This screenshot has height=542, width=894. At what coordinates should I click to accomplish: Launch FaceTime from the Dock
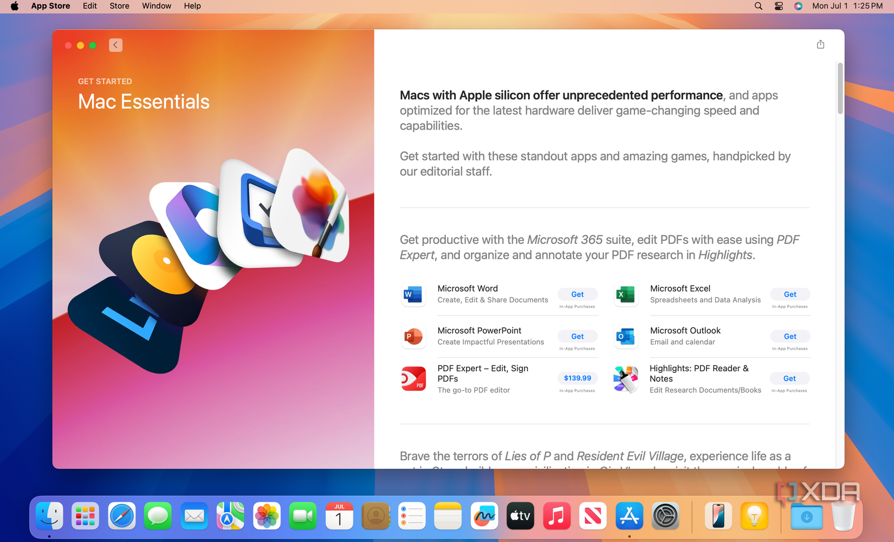[x=303, y=516]
